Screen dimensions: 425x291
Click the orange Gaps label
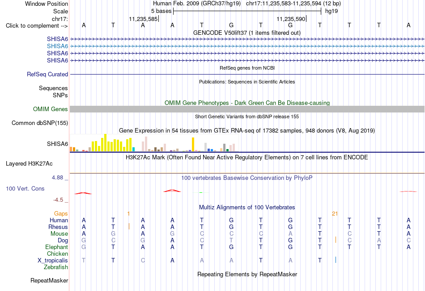pos(61,214)
